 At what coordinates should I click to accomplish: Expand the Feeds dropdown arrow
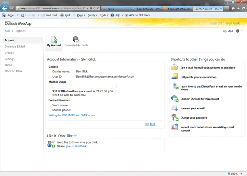(38, 15)
